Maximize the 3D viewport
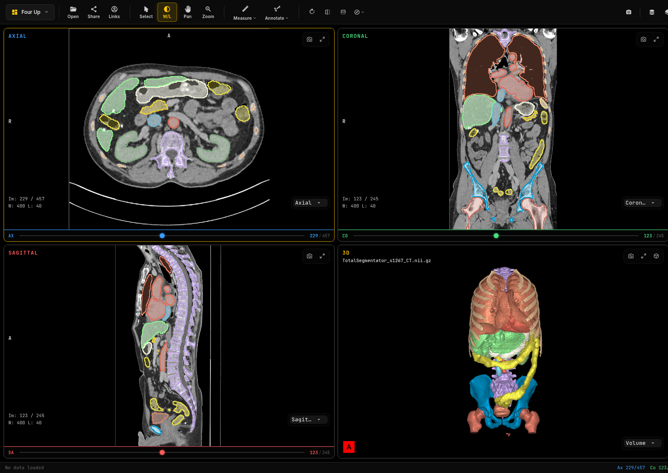The image size is (668, 473). pos(644,256)
